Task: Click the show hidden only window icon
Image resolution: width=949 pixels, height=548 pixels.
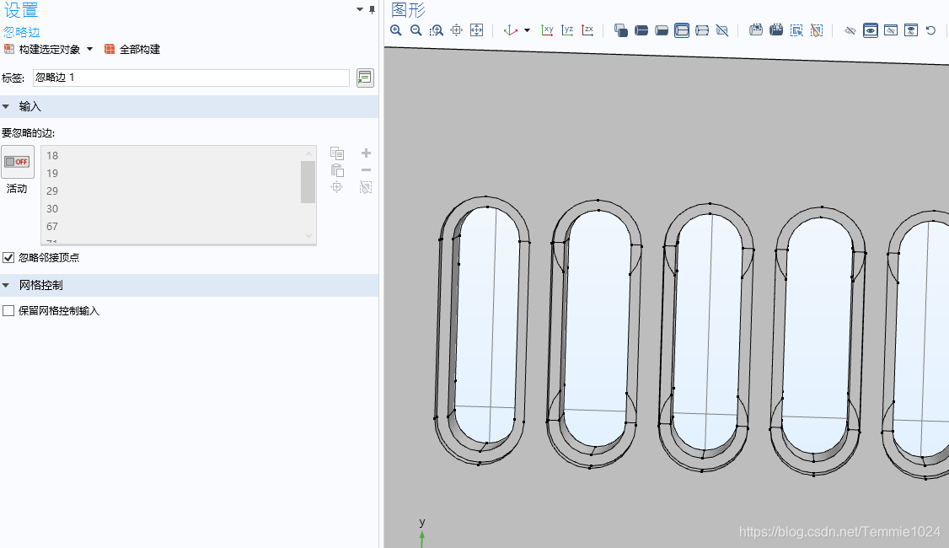Action: [x=891, y=30]
